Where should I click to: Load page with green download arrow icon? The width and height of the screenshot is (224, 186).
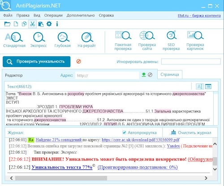144,75
